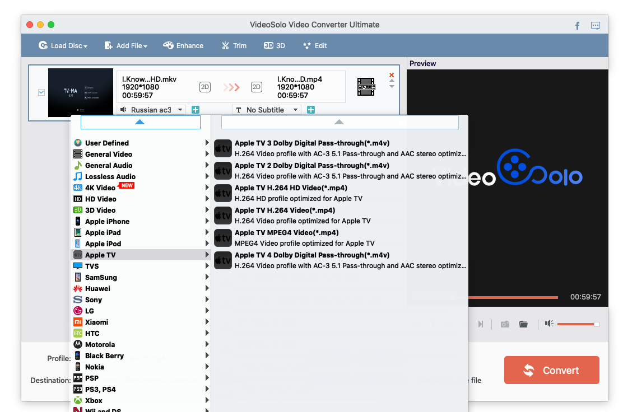Toggle the video file checkbox
The image size is (623, 412).
[41, 92]
